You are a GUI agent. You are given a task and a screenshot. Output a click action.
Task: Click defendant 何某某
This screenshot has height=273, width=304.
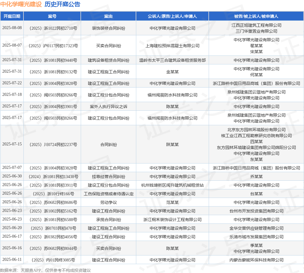(256, 75)
